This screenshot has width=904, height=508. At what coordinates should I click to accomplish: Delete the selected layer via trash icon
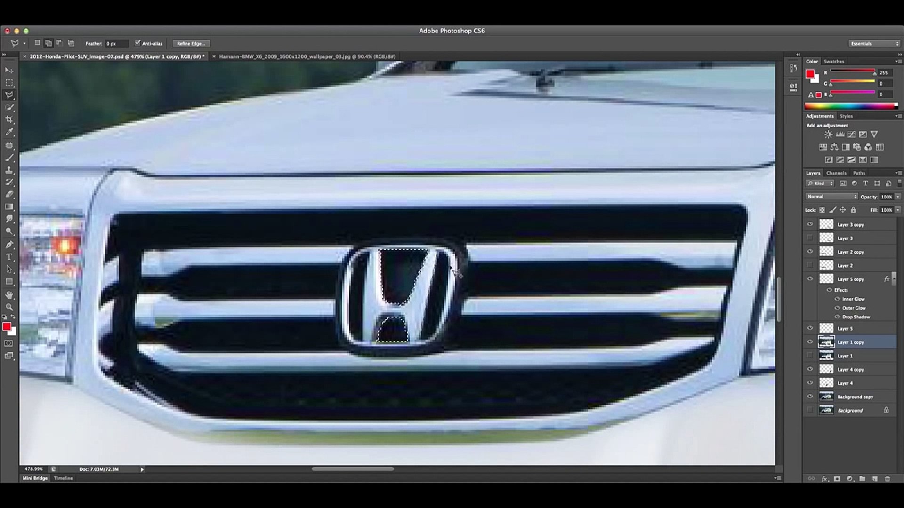tap(888, 479)
